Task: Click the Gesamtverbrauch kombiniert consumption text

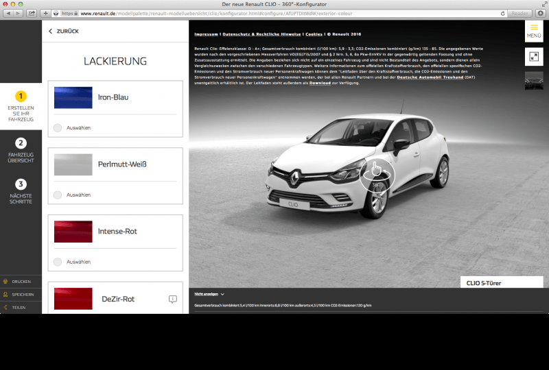Action: pyautogui.click(x=283, y=306)
